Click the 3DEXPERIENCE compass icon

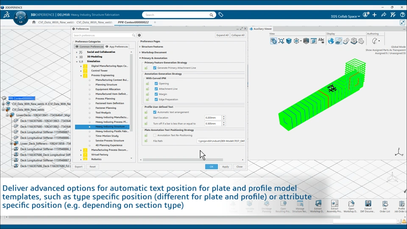[21, 18]
